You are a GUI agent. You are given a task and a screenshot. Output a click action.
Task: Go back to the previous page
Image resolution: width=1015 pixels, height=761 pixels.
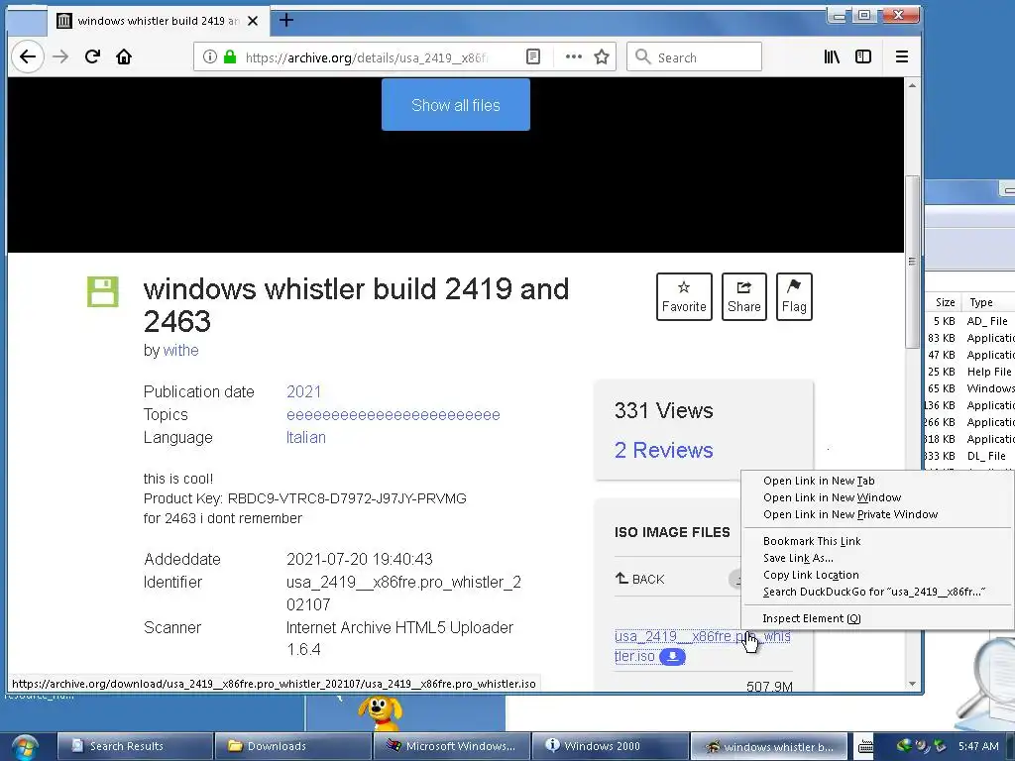point(27,56)
